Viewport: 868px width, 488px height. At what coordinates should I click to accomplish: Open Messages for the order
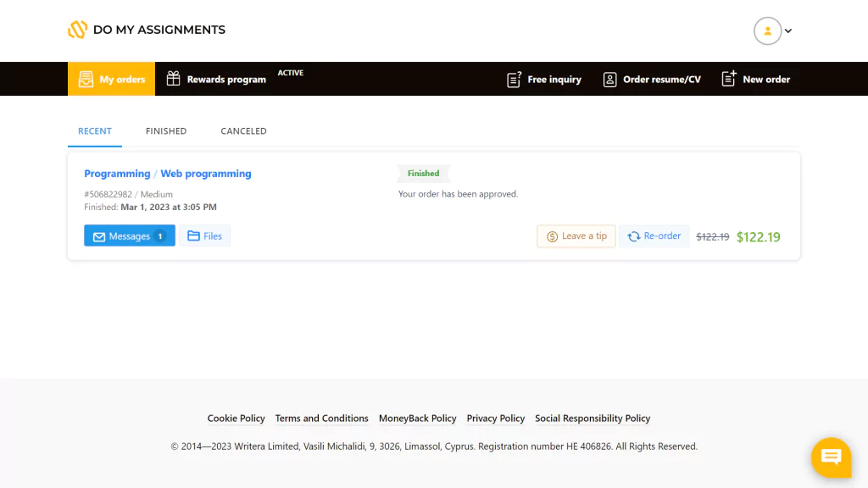(x=130, y=236)
